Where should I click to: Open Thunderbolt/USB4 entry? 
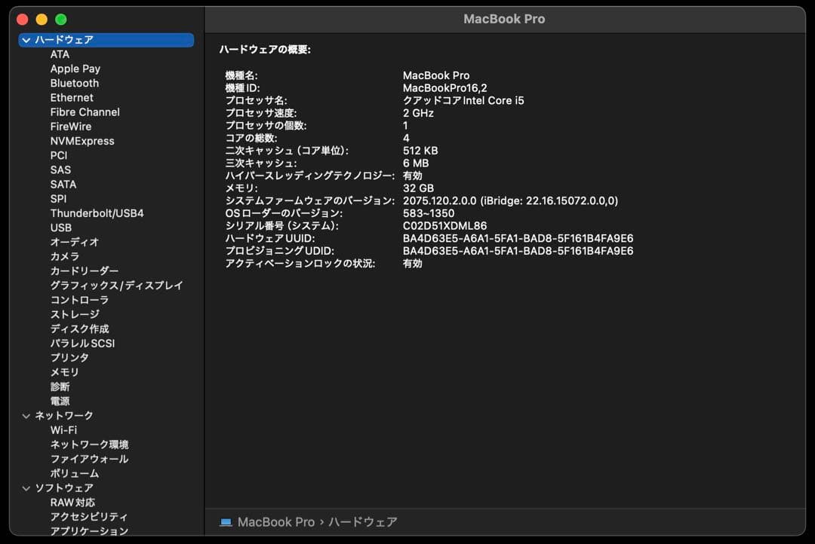tap(97, 213)
